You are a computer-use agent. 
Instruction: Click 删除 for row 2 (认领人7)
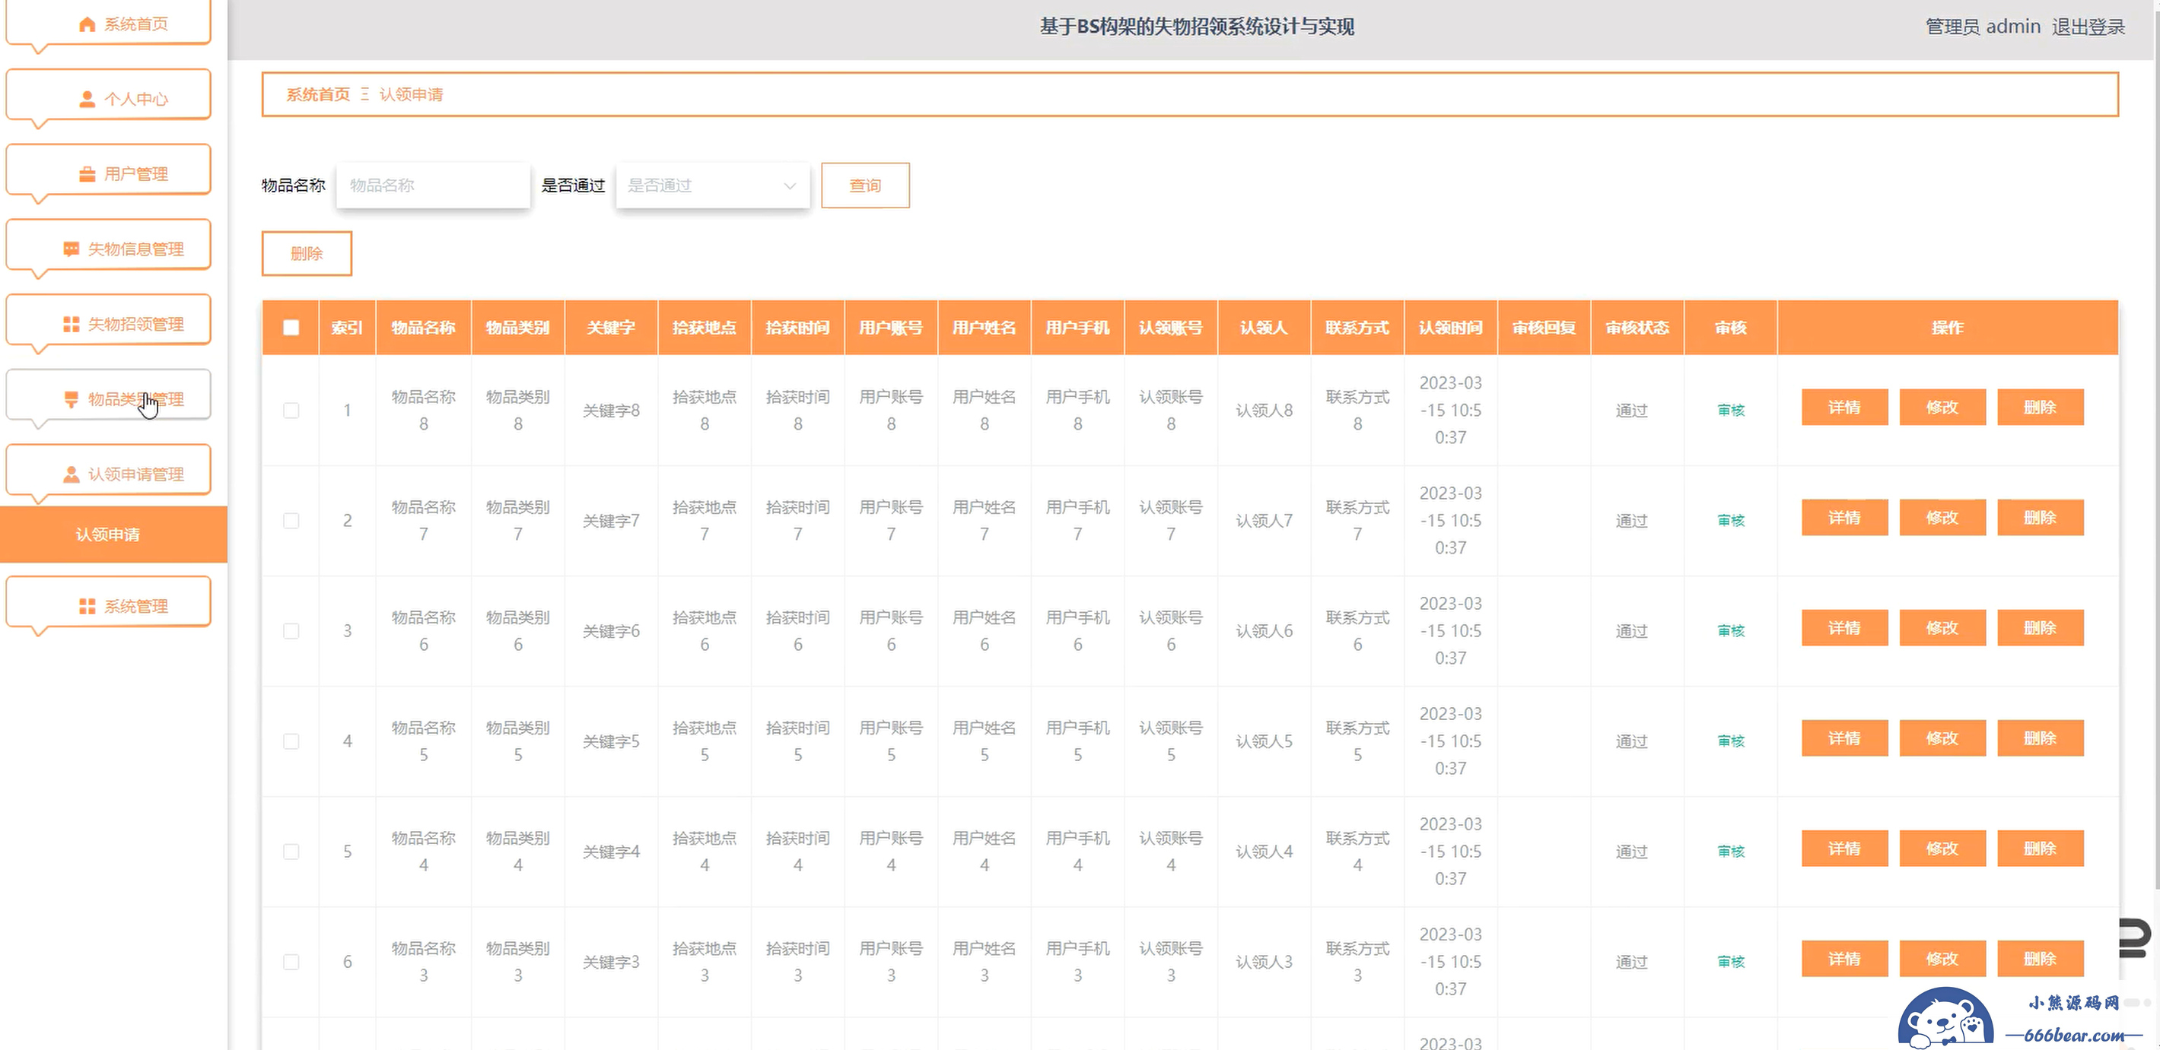2040,518
